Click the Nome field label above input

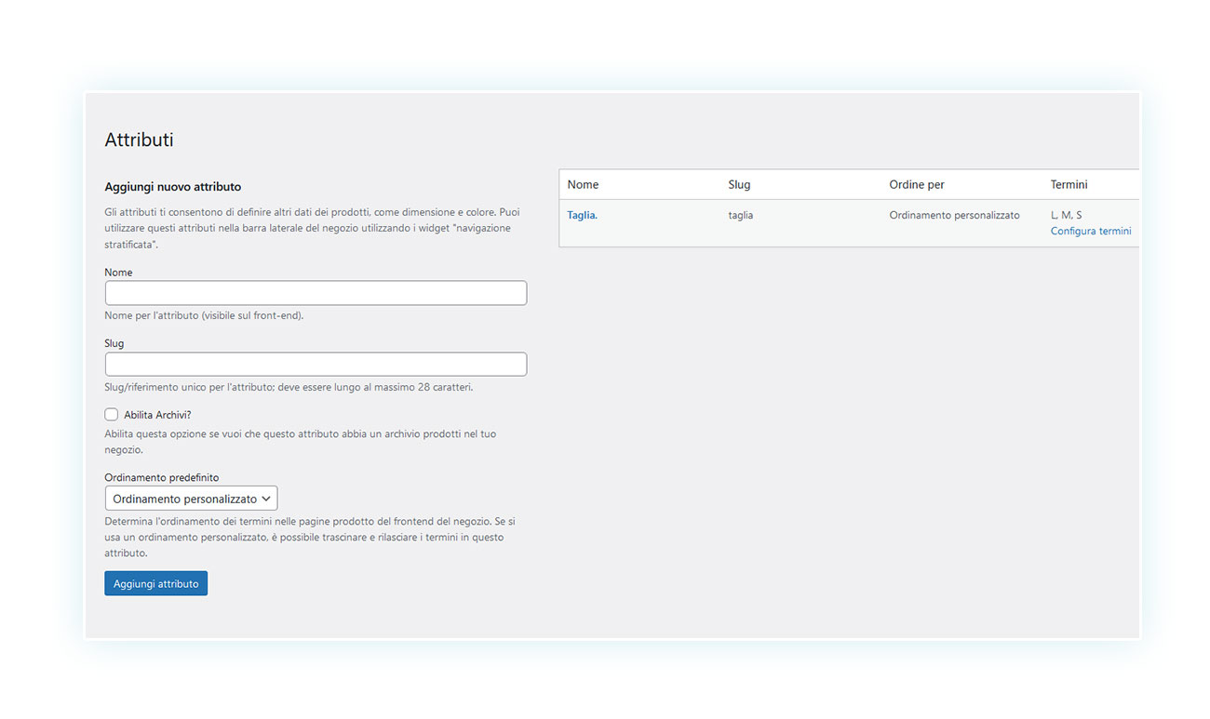click(118, 273)
